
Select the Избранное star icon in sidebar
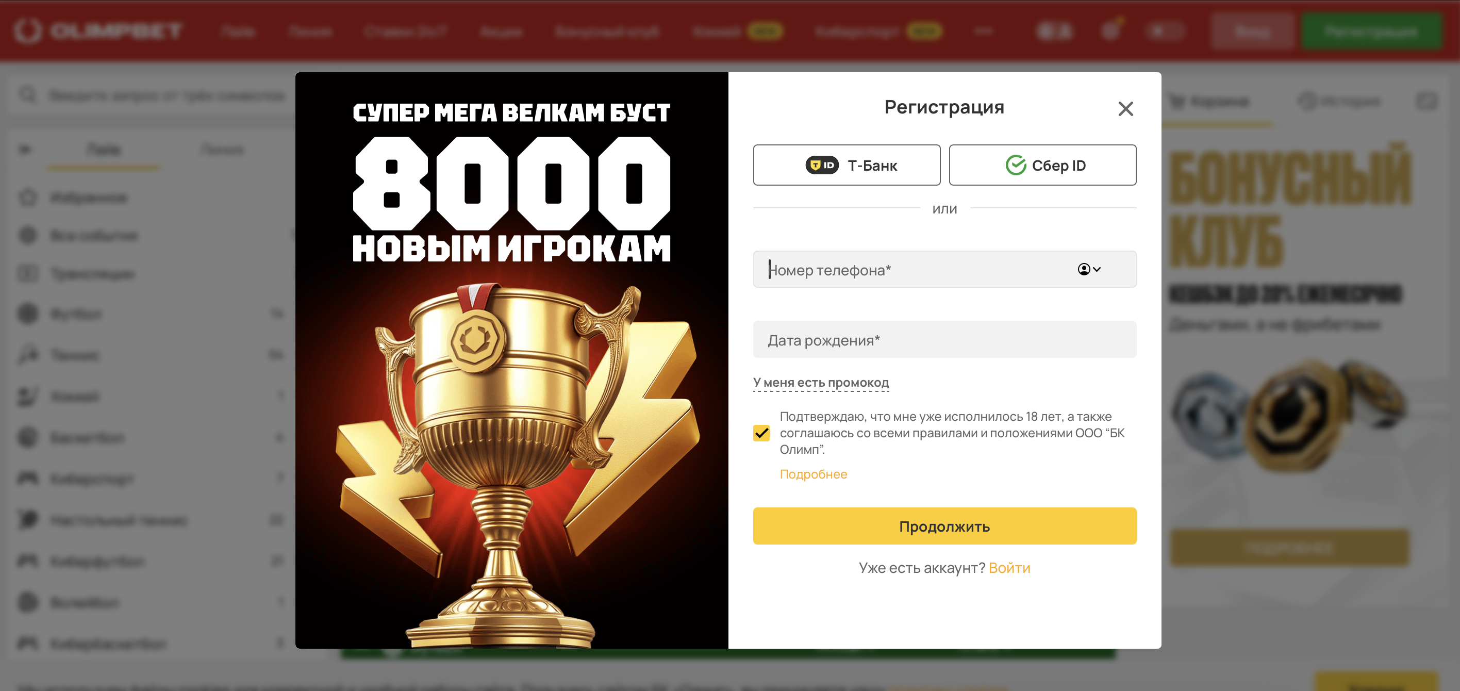coord(28,198)
